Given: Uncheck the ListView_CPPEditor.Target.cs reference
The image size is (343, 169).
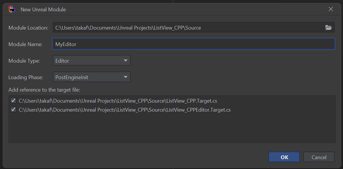Looking at the screenshot, I should (x=13, y=110).
